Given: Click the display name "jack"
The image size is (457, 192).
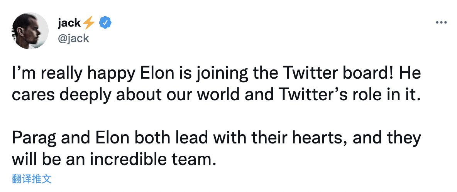Looking at the screenshot, I should [x=69, y=23].
